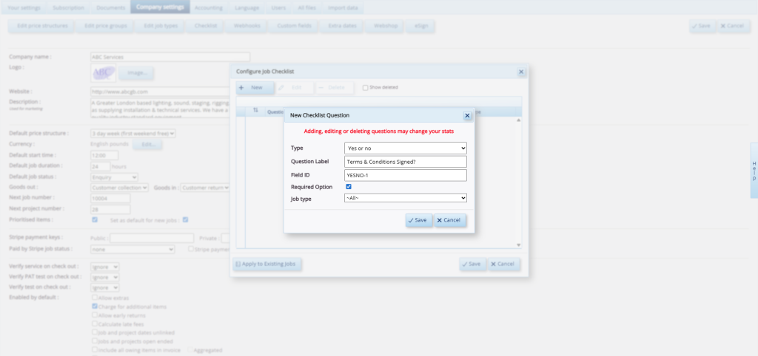Click Edit price groups button
The image size is (758, 356).
pos(106,26)
